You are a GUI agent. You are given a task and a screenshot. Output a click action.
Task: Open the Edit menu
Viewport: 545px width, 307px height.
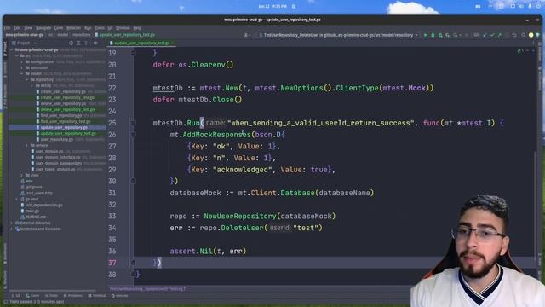point(17,28)
